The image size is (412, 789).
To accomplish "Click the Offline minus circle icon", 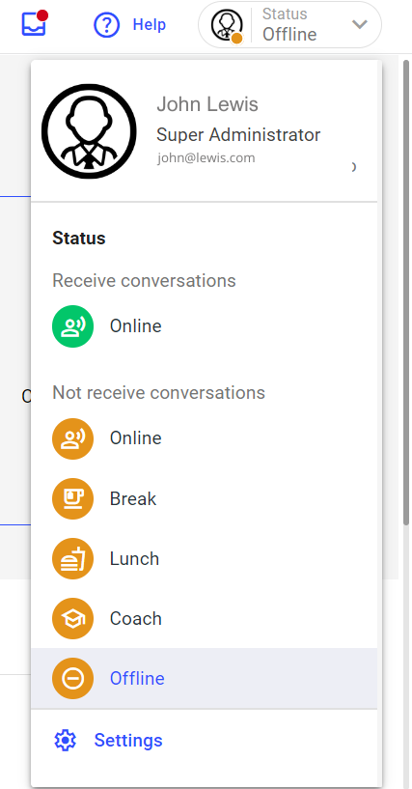I will [73, 678].
